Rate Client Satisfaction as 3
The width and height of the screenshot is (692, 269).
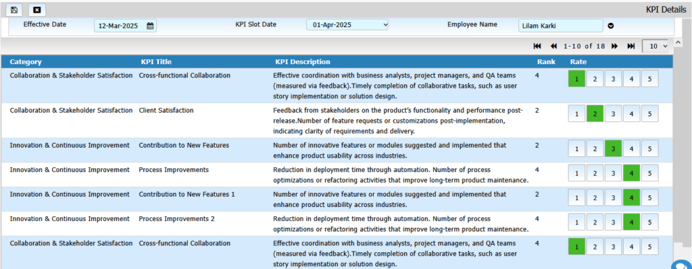pos(613,113)
